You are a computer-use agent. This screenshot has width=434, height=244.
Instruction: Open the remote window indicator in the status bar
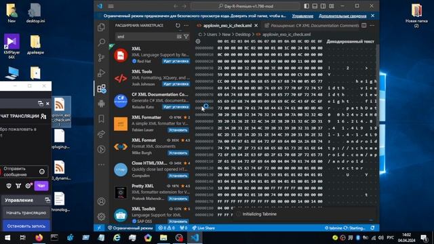coord(99,228)
